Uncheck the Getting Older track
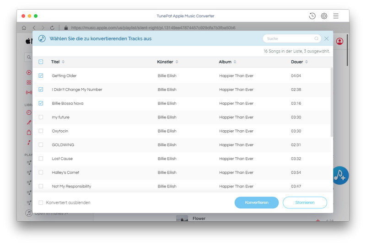The height and width of the screenshot is (245, 366). [x=41, y=75]
